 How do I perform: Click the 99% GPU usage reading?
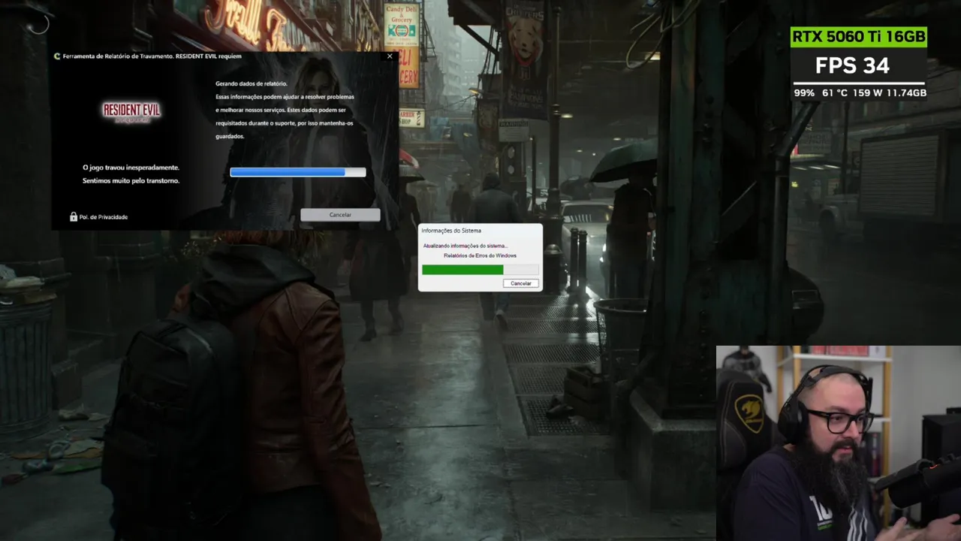click(x=804, y=93)
